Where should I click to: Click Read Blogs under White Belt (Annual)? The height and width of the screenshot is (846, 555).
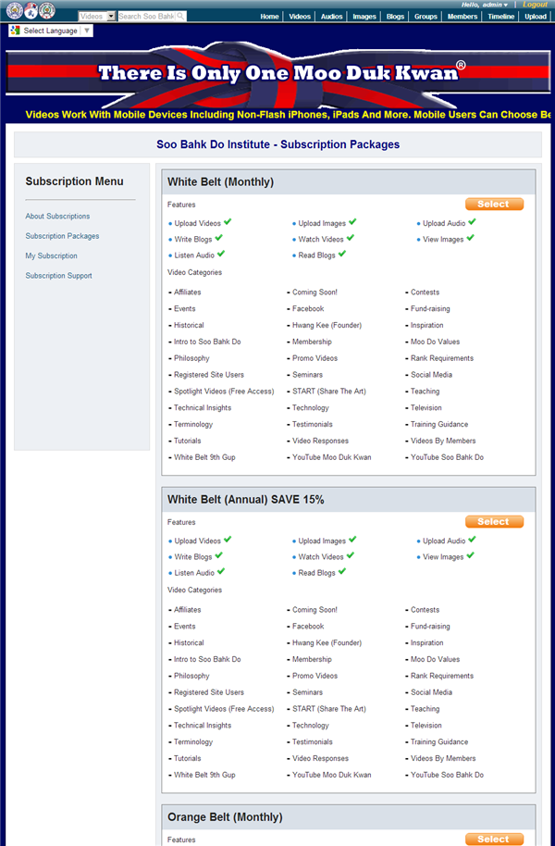(316, 573)
